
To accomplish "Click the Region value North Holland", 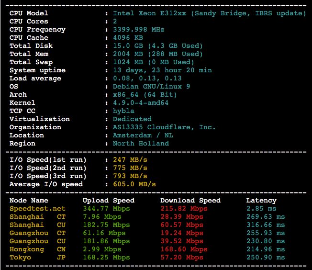I will coord(141,144).
